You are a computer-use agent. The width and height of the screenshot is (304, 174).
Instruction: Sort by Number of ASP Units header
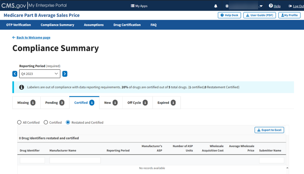(x=183, y=148)
